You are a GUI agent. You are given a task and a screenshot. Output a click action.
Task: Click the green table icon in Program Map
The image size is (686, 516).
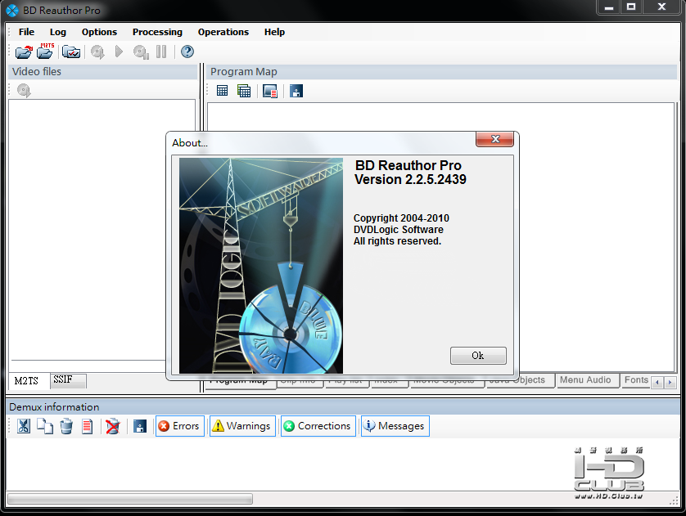tap(244, 91)
